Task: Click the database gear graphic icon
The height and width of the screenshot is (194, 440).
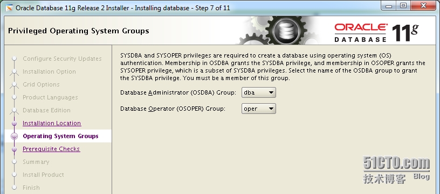Action: point(286,30)
